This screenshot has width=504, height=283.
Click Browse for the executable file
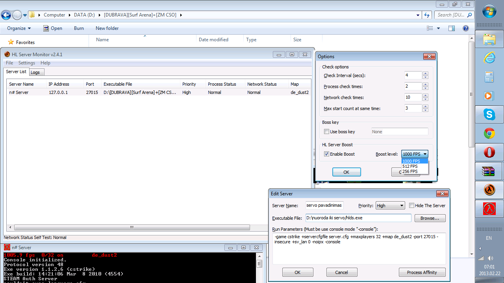[x=430, y=218]
